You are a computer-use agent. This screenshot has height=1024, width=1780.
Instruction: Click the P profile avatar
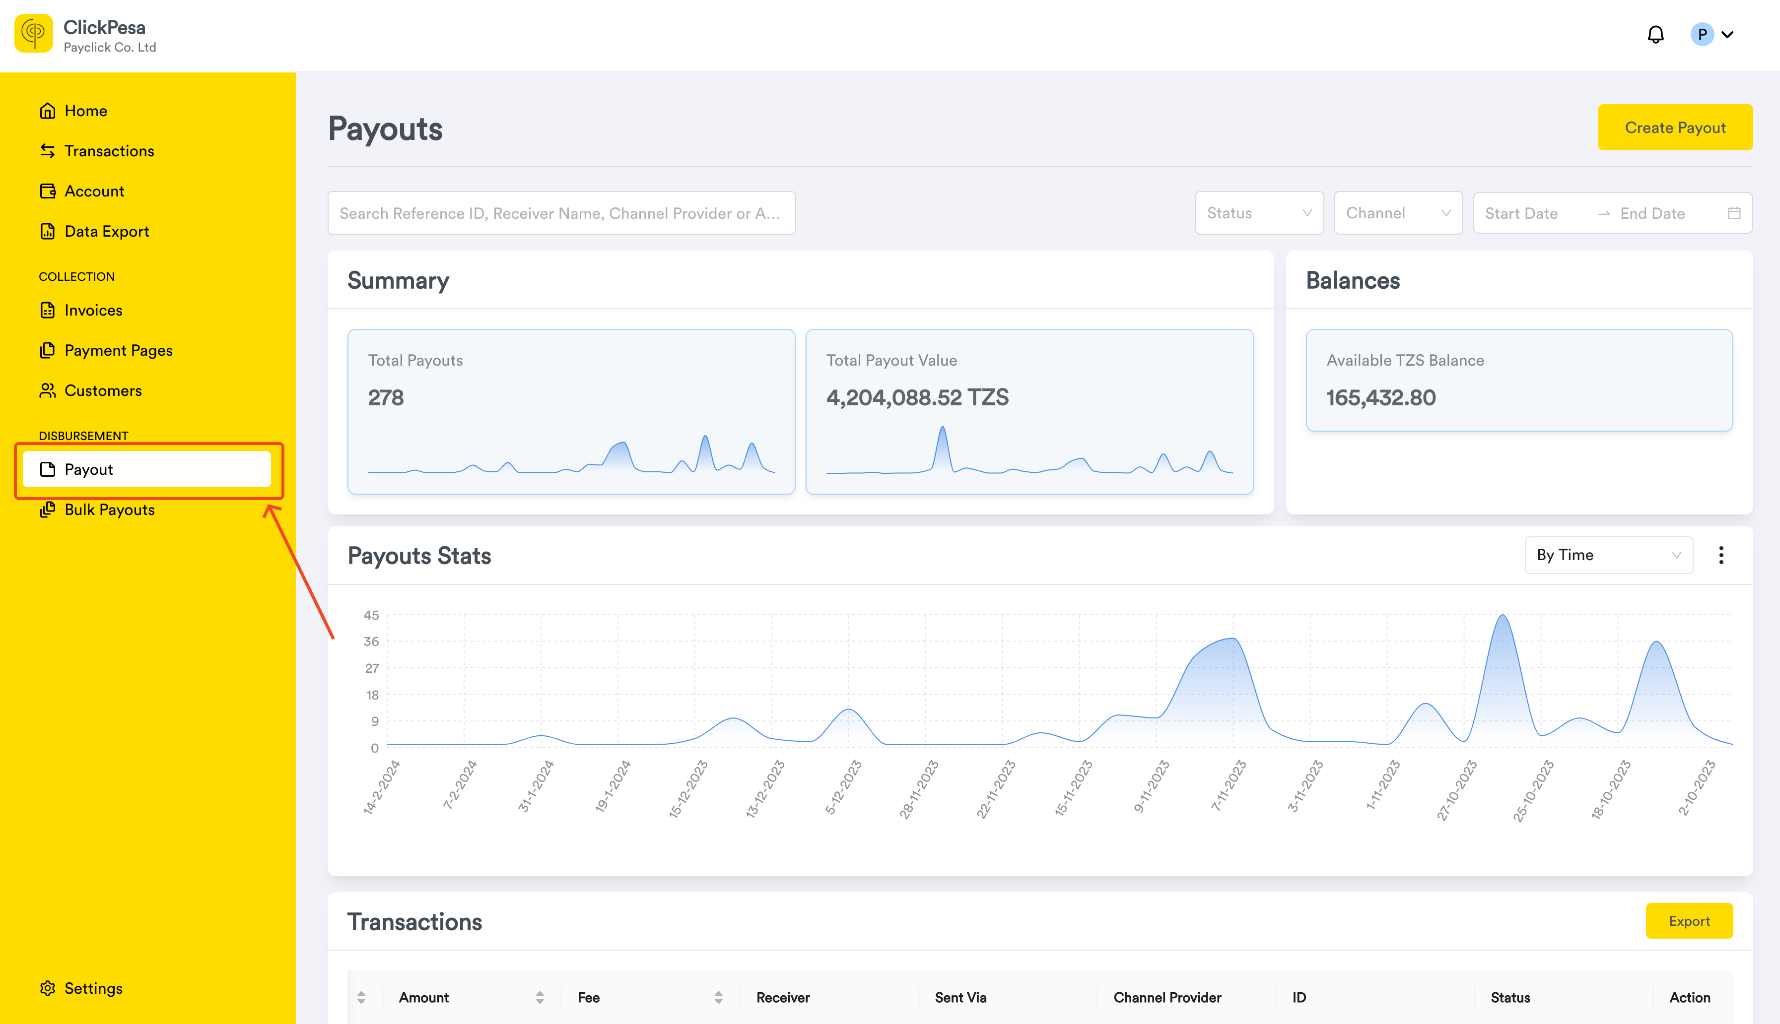(x=1702, y=34)
